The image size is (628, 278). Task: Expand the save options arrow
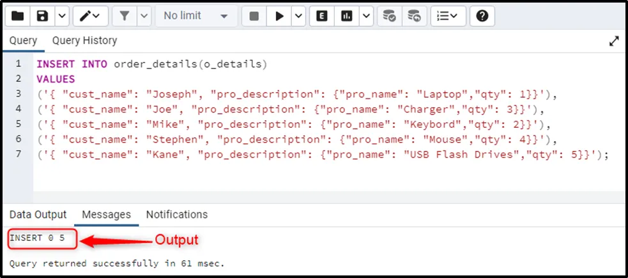point(61,16)
